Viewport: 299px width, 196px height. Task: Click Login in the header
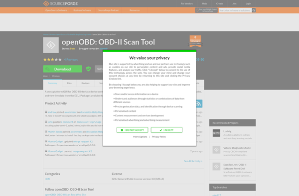[248, 3]
